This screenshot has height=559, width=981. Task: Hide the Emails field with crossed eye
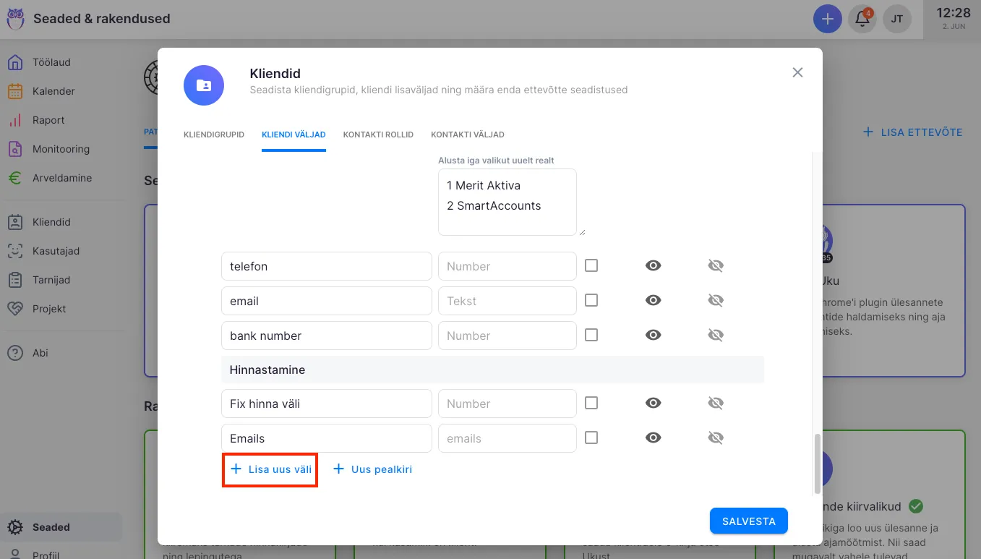click(x=716, y=438)
